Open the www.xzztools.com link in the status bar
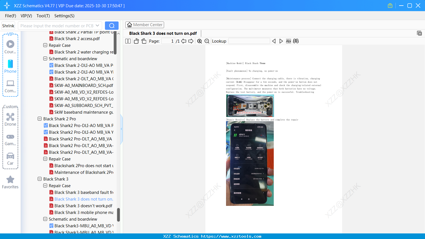This screenshot has height=239, width=425. [231, 236]
